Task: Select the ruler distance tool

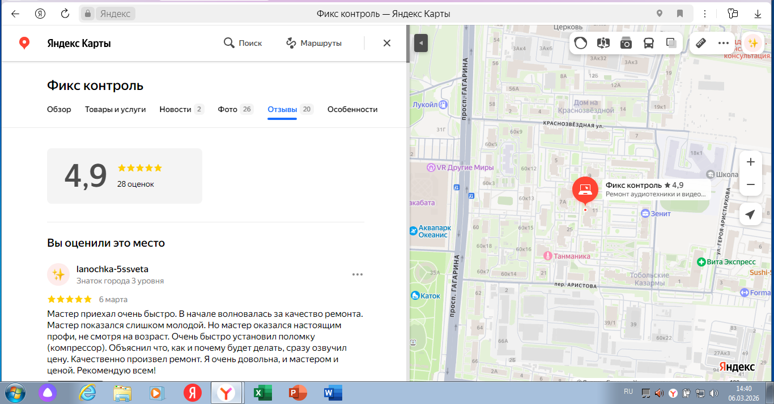Action: pos(701,43)
